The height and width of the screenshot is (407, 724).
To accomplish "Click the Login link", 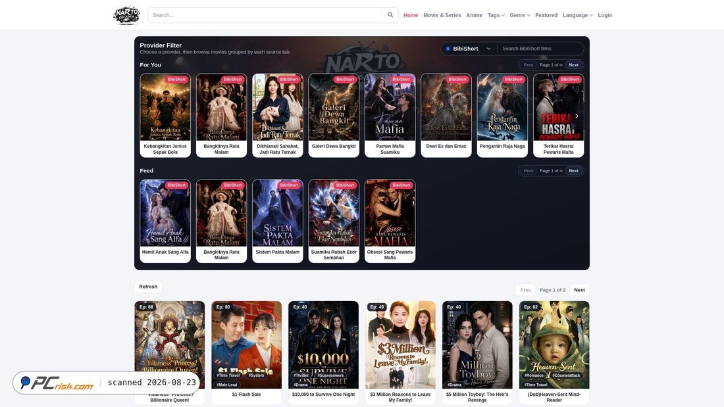I will [605, 15].
